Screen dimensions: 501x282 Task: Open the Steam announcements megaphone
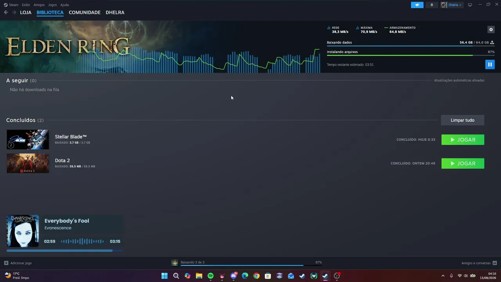[x=417, y=5]
